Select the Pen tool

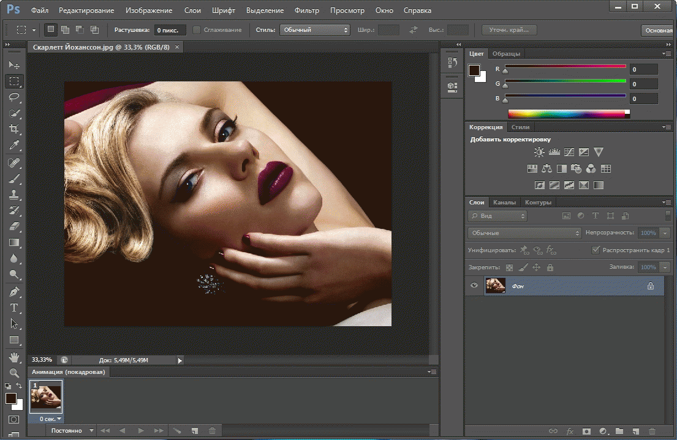(14, 292)
